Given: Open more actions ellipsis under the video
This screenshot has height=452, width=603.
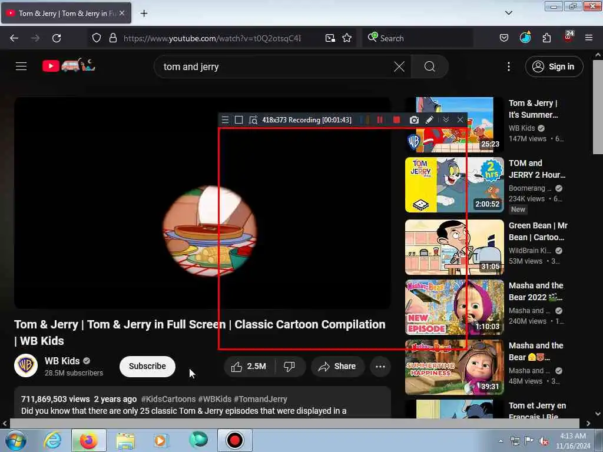Looking at the screenshot, I should coord(380,366).
